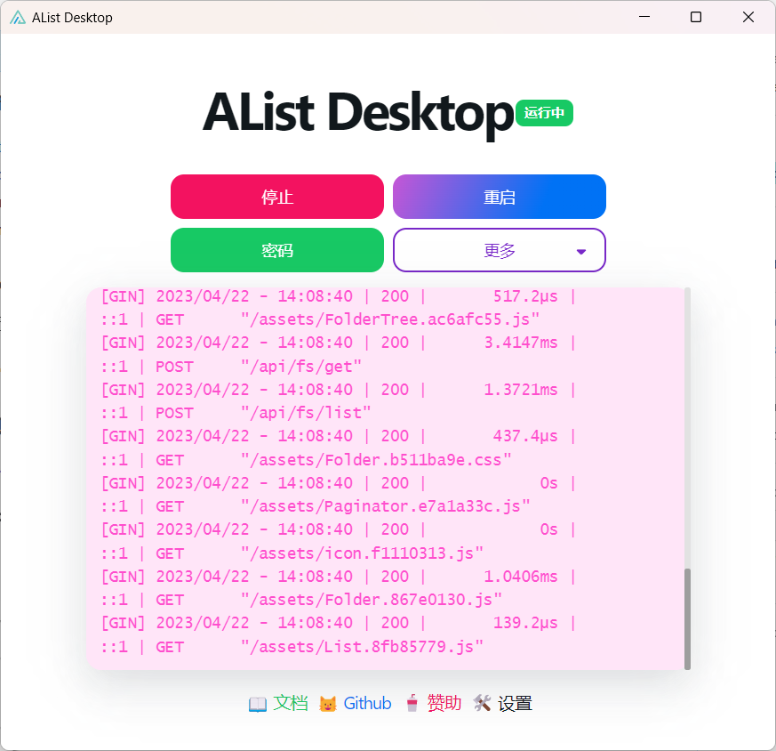Open the Github link
776x751 pixels.
tap(367, 703)
